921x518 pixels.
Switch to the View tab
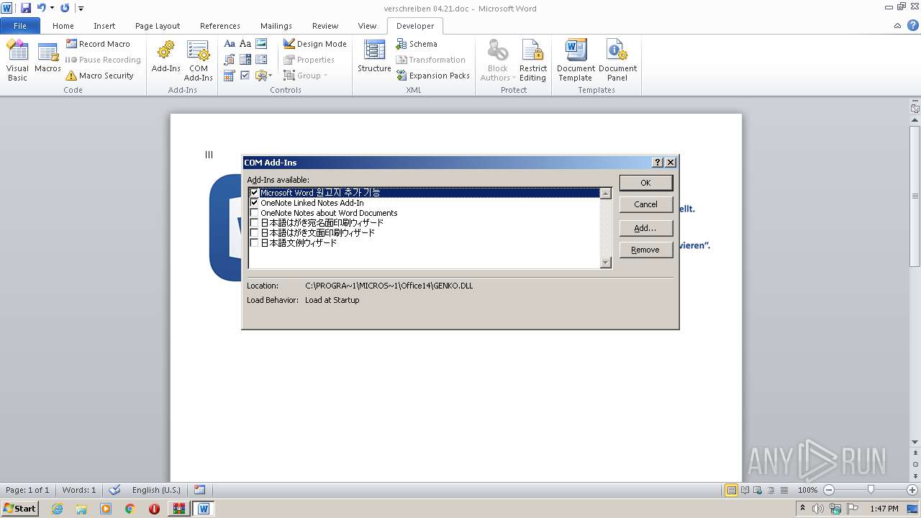pyautogui.click(x=367, y=26)
